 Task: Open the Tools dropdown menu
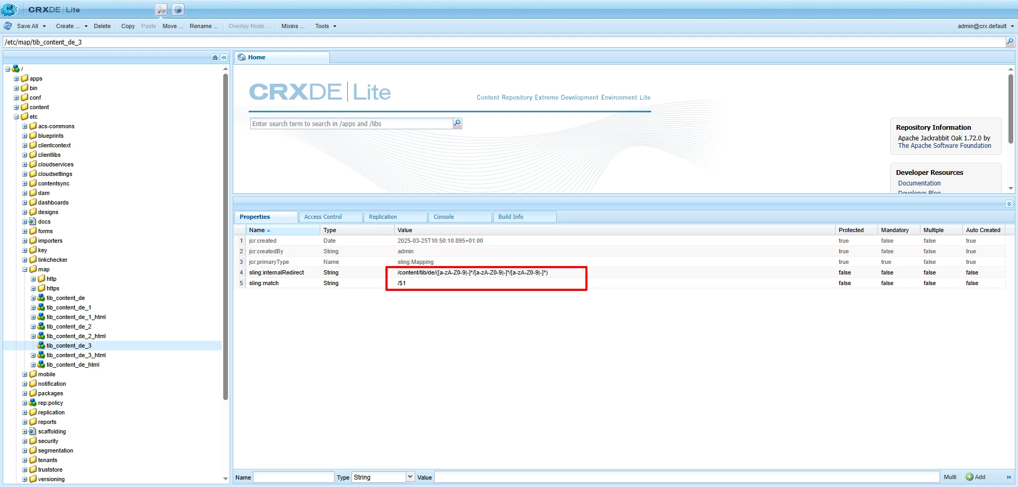(x=326, y=26)
